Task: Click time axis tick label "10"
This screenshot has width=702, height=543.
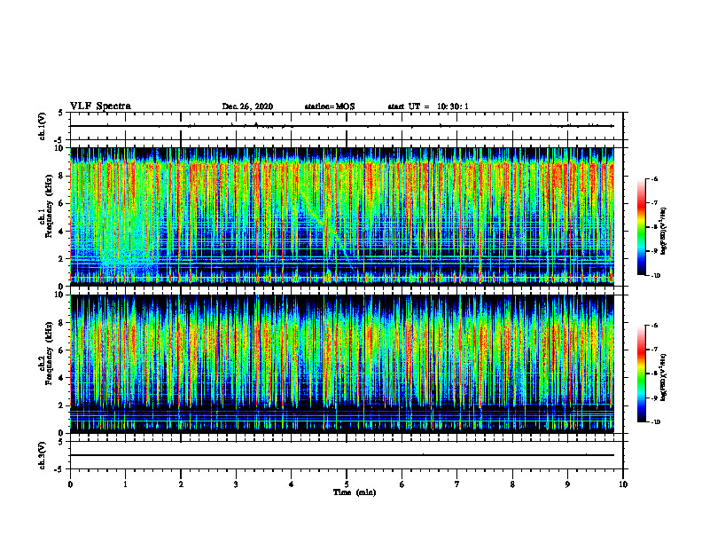Action: click(623, 484)
